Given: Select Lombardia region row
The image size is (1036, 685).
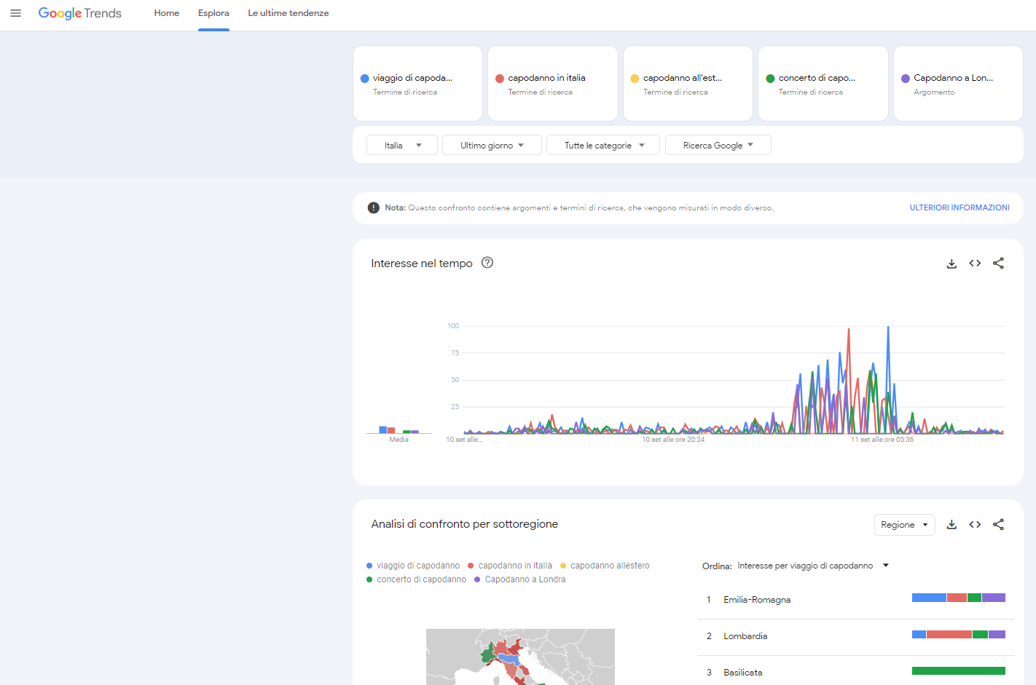Looking at the screenshot, I should [856, 636].
